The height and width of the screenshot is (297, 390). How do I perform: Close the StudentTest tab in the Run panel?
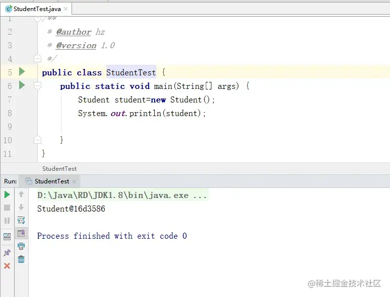[74, 181]
